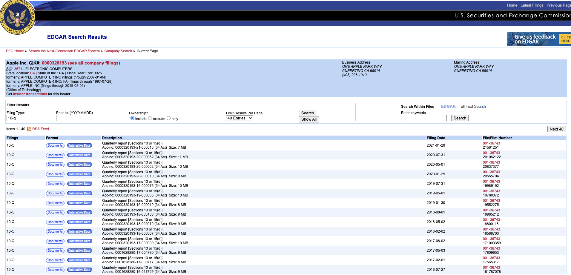Open the Full Text Search link
The height and width of the screenshot is (275, 571).
click(472, 106)
